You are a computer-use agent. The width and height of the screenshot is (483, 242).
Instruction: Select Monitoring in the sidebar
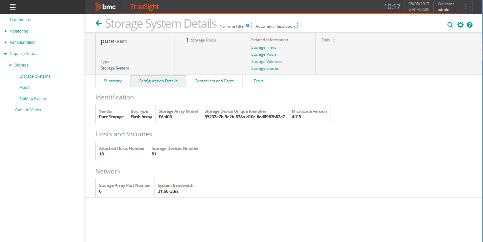(x=19, y=31)
